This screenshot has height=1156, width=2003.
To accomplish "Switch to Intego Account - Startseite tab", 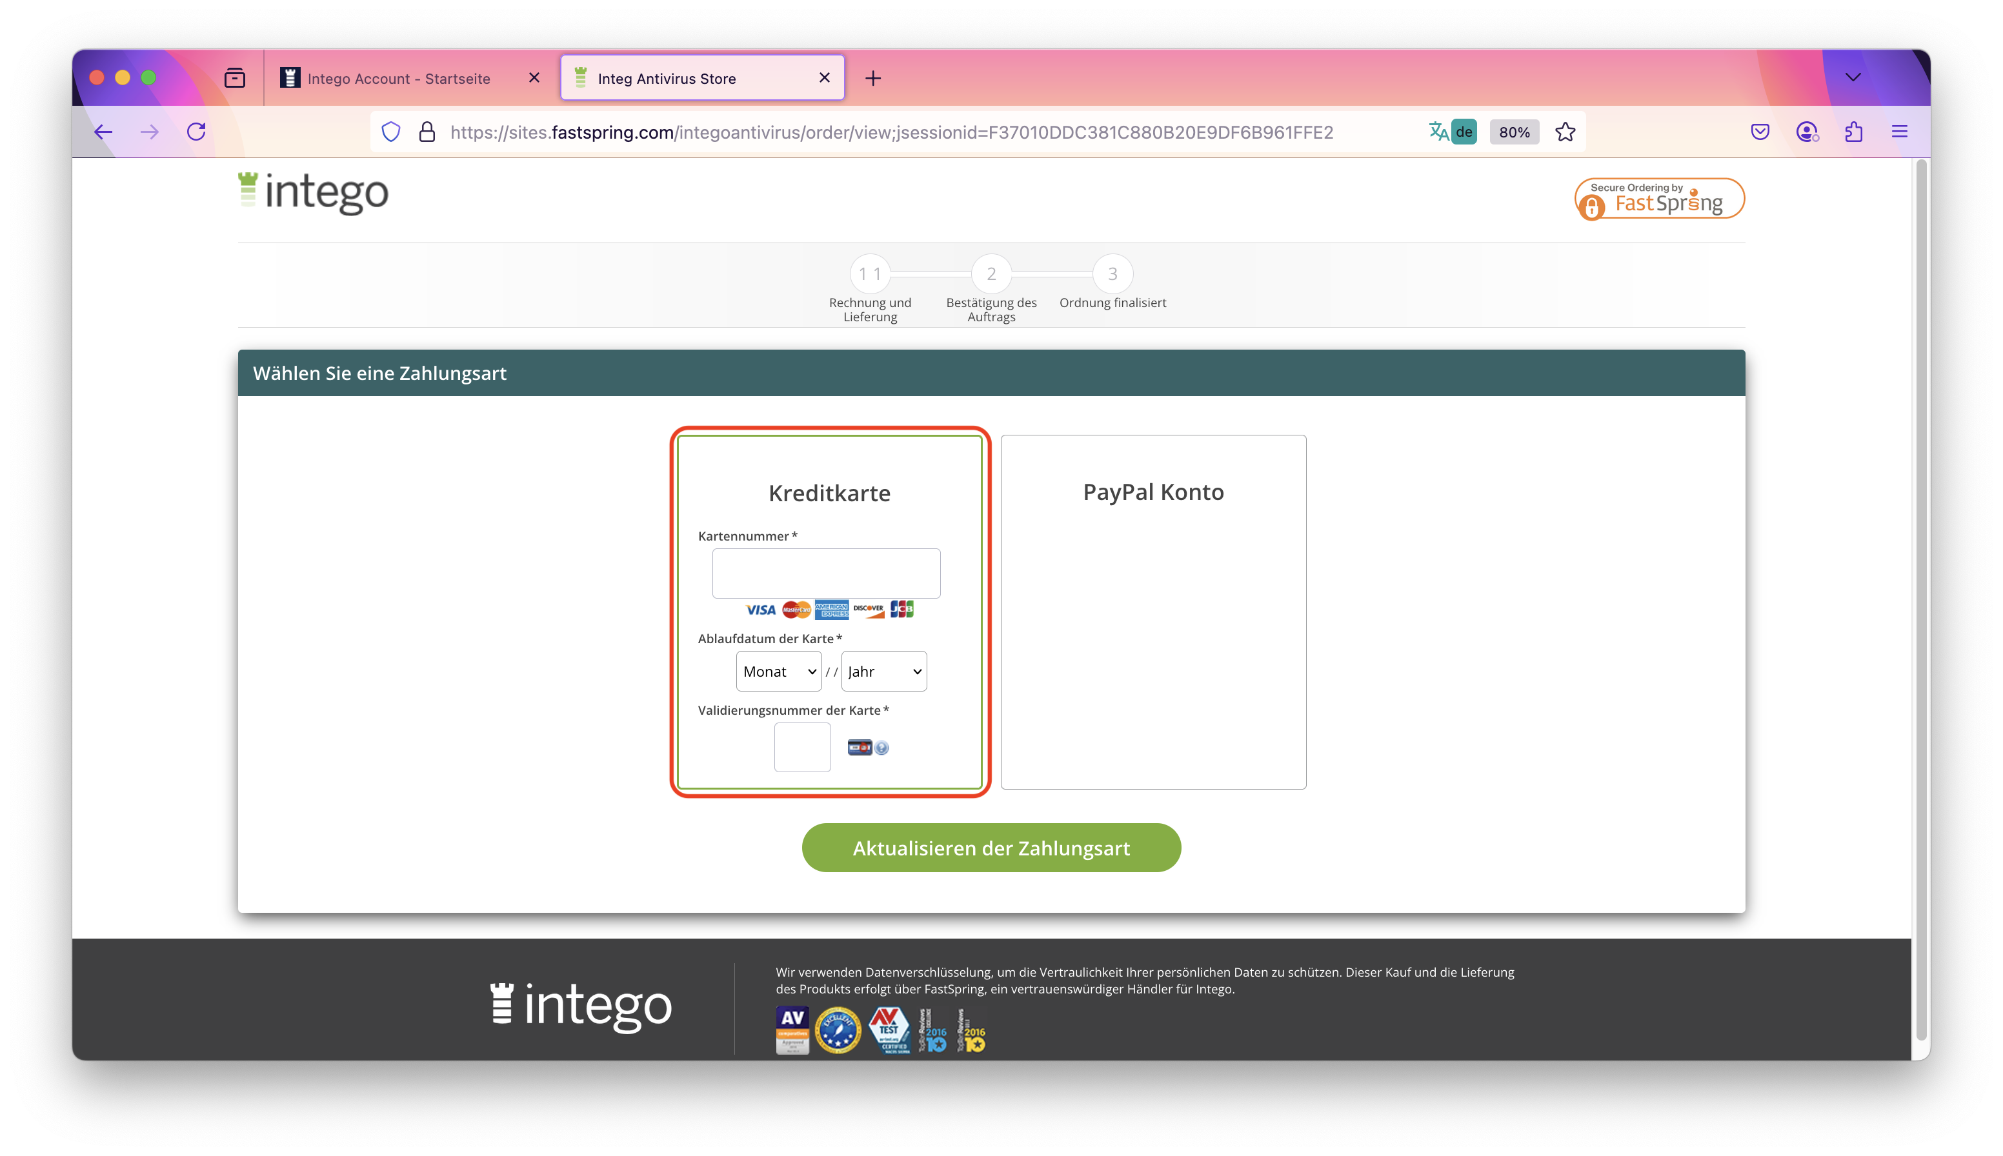I will tap(399, 78).
